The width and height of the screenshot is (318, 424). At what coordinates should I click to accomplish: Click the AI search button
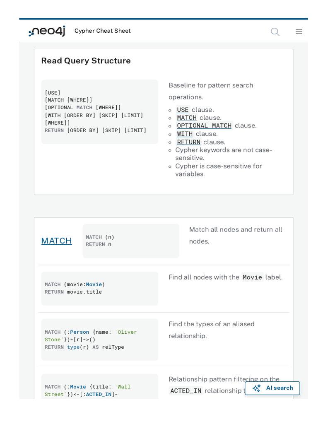(272, 388)
